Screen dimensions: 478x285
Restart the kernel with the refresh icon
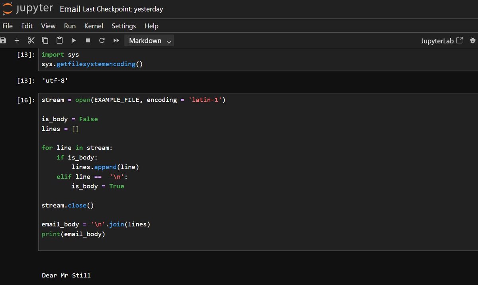[102, 40]
